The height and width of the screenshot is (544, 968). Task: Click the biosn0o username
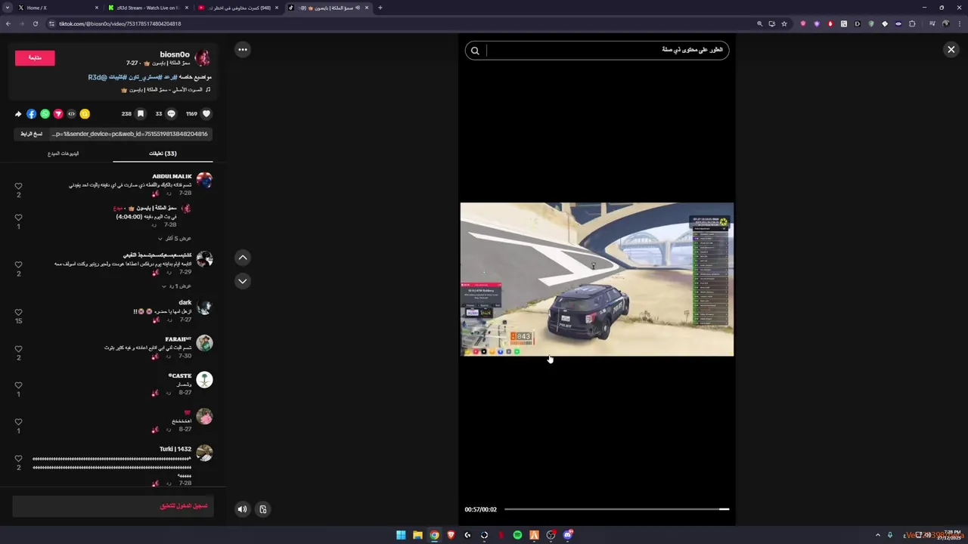click(175, 54)
